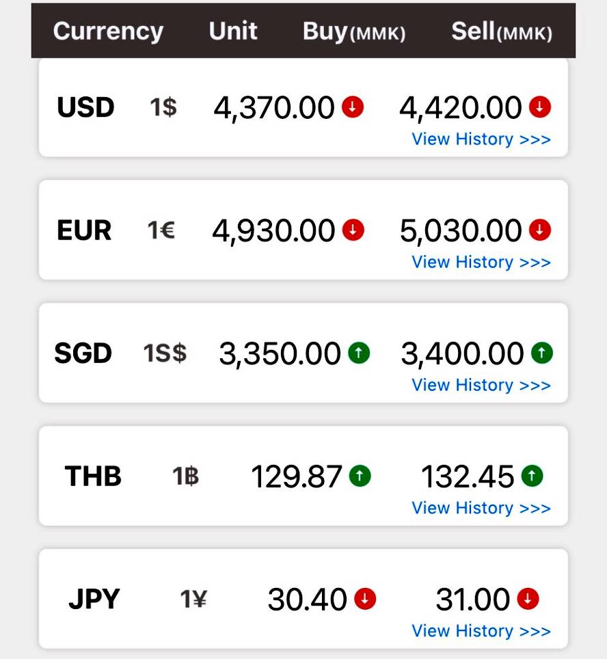Image resolution: width=607 pixels, height=659 pixels.
Task: Select the USD currency label
Action: point(85,107)
